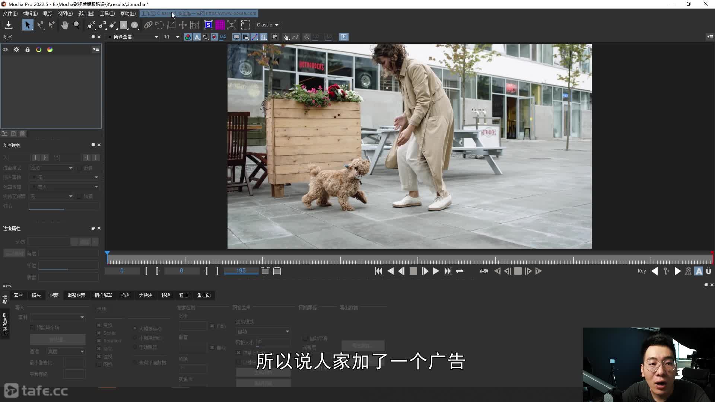Toggle the layer visibility eye header icon
This screenshot has width=715, height=402.
[5, 50]
